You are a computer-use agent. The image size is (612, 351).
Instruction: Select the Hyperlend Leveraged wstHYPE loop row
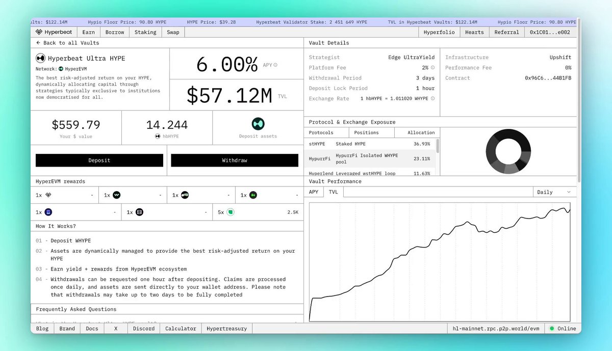click(x=369, y=173)
